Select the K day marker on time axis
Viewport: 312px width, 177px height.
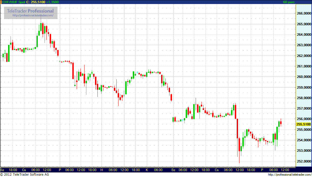point(147,170)
